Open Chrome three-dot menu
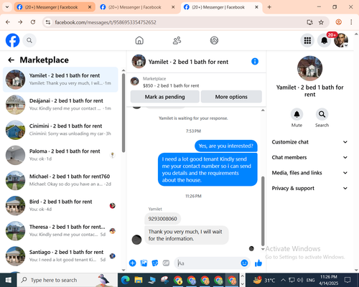This screenshot has height=287, width=359. tap(351, 22)
